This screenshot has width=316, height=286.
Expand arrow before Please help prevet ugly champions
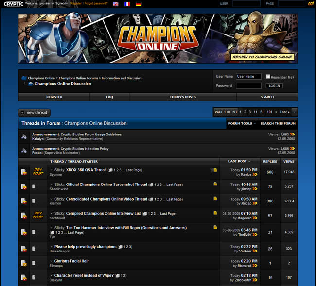51,247
